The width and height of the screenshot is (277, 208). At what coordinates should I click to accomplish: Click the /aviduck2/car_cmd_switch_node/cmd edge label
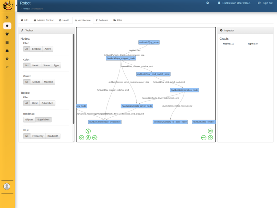[169, 82]
